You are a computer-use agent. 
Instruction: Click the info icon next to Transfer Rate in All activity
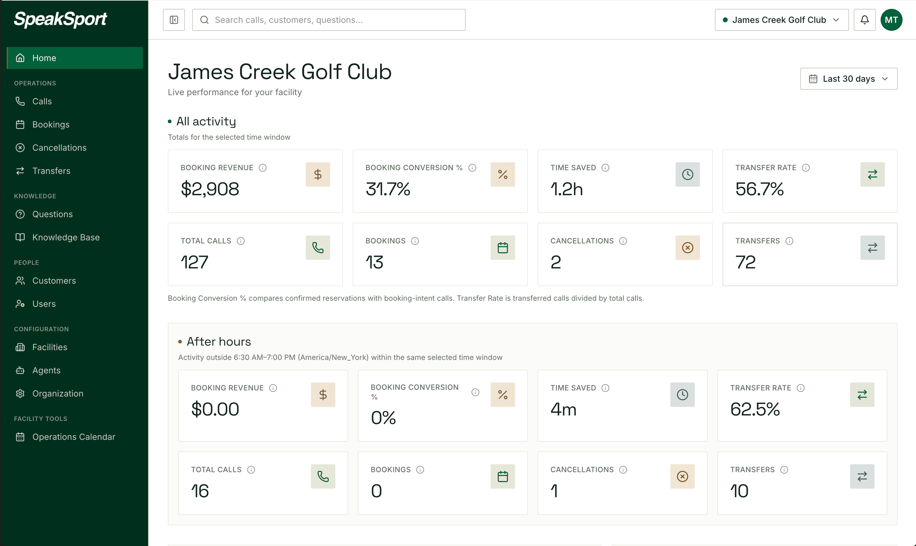806,168
